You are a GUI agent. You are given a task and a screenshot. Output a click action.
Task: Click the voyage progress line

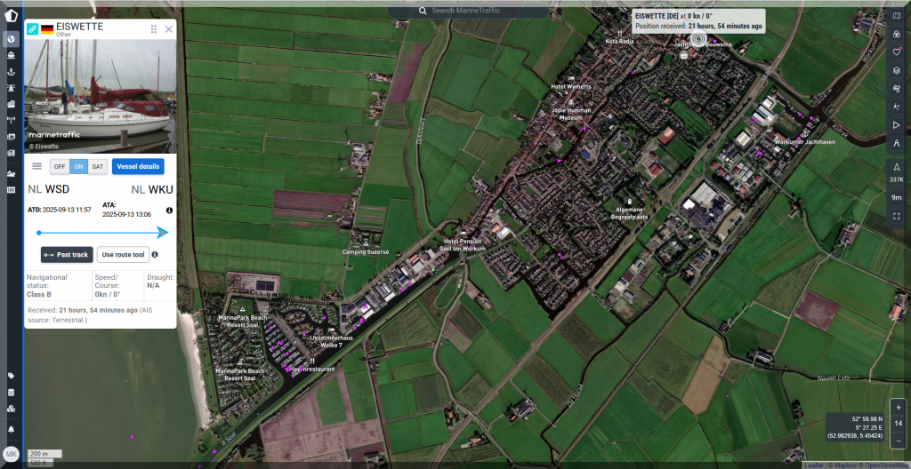[100, 233]
